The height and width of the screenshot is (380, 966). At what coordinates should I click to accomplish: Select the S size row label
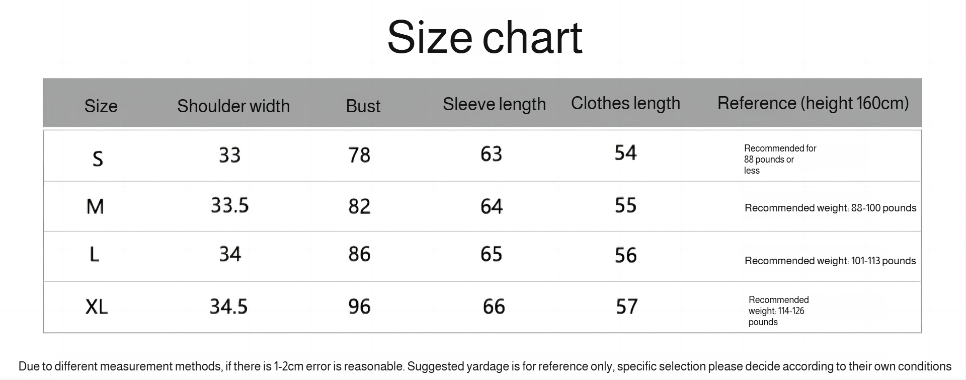pos(98,159)
